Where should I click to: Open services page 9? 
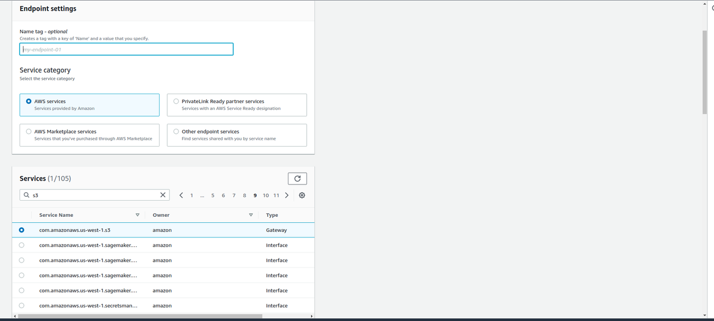point(255,195)
